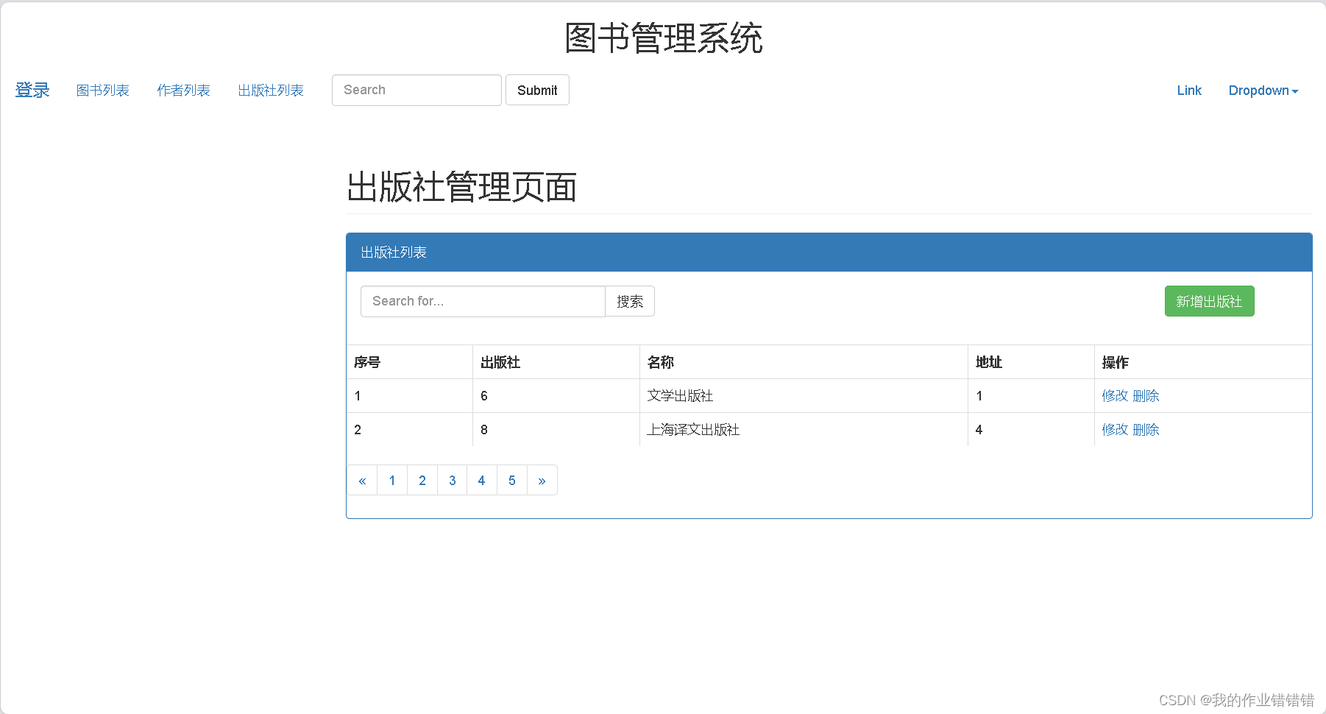1326x714 pixels.
Task: Click the 文学出版社 name cell
Action: coord(804,396)
